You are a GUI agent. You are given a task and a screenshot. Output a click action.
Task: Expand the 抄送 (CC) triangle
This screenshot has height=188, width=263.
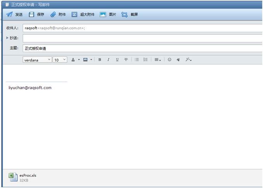[7, 38]
